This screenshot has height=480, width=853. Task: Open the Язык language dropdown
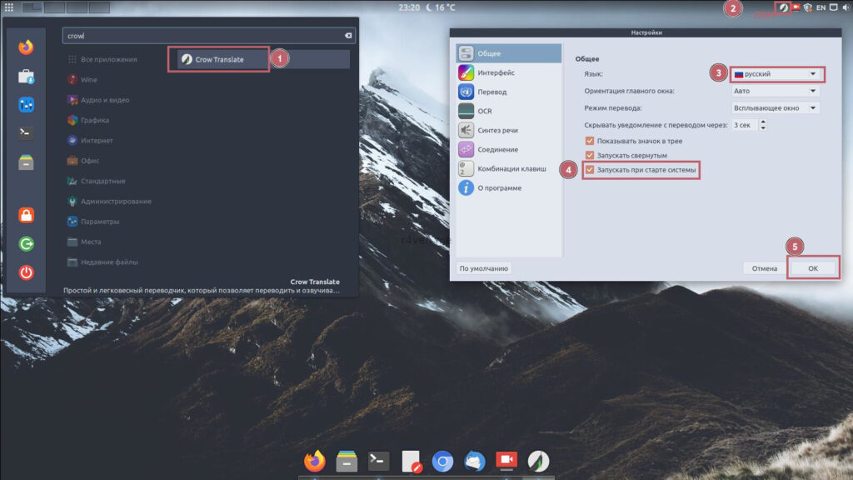click(x=776, y=74)
